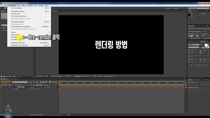Jump to last frame in Preview panel
Viewport: 210px width, 118px height.
click(x=200, y=29)
